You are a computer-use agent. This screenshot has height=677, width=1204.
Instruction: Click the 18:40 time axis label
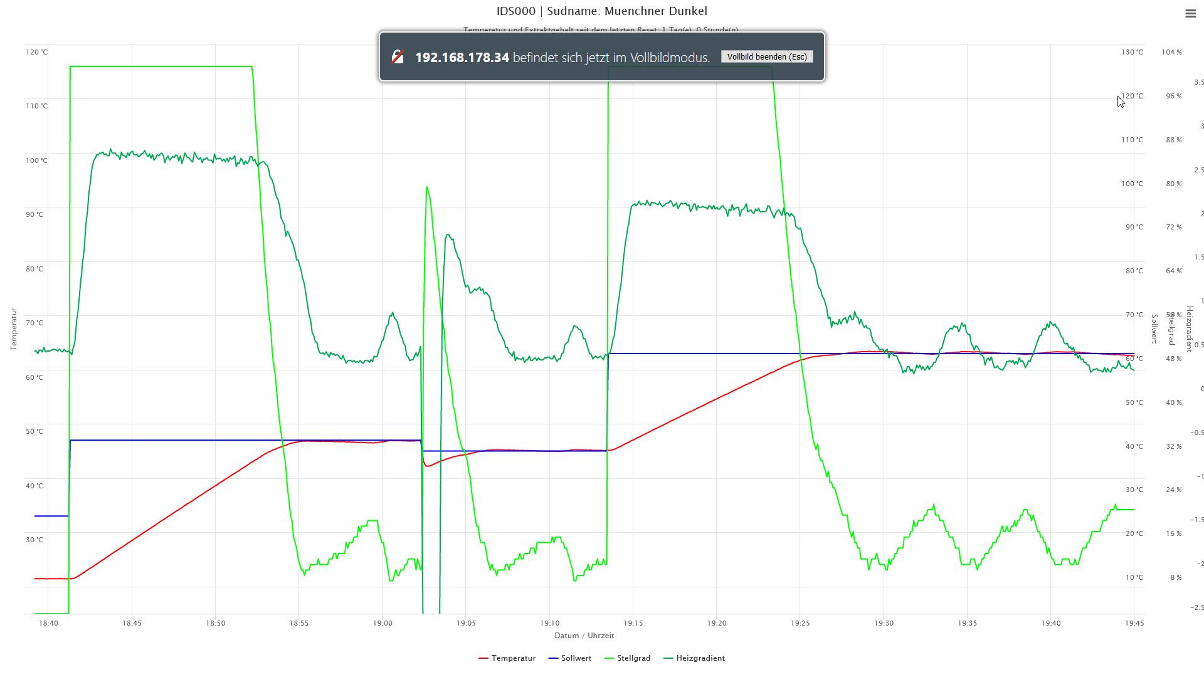(48, 623)
